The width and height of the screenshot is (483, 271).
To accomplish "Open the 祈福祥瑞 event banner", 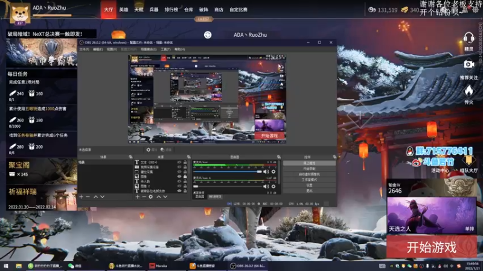I will tap(42, 198).
